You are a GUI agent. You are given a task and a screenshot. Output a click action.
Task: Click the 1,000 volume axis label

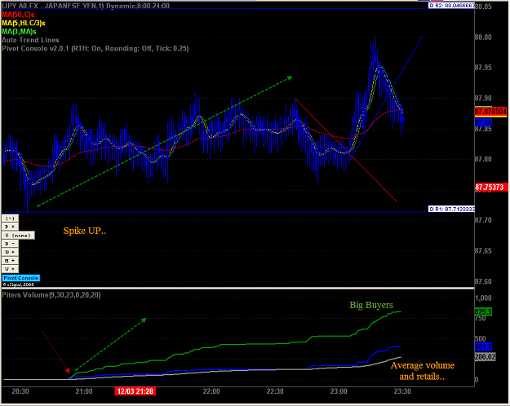click(x=483, y=298)
